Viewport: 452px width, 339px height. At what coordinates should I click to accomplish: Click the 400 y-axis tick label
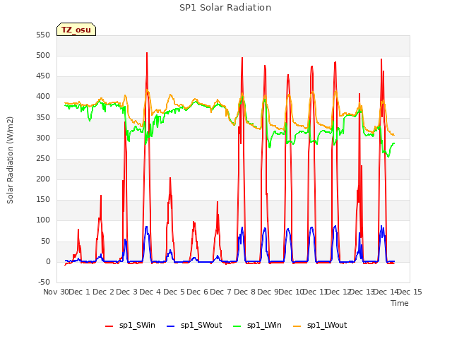pyautogui.click(x=43, y=97)
